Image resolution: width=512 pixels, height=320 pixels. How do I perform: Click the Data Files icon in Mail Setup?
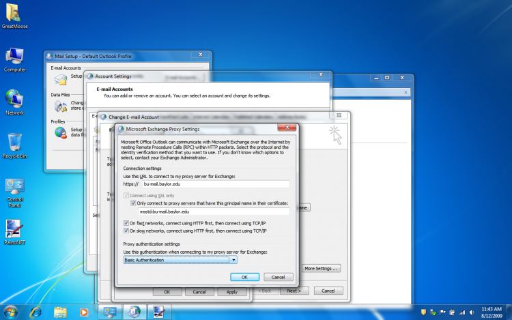click(x=60, y=106)
